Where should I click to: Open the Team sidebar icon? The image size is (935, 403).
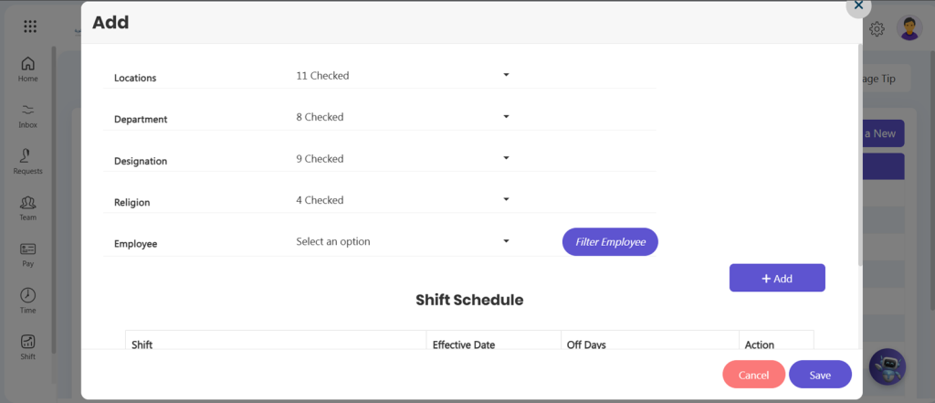point(28,208)
